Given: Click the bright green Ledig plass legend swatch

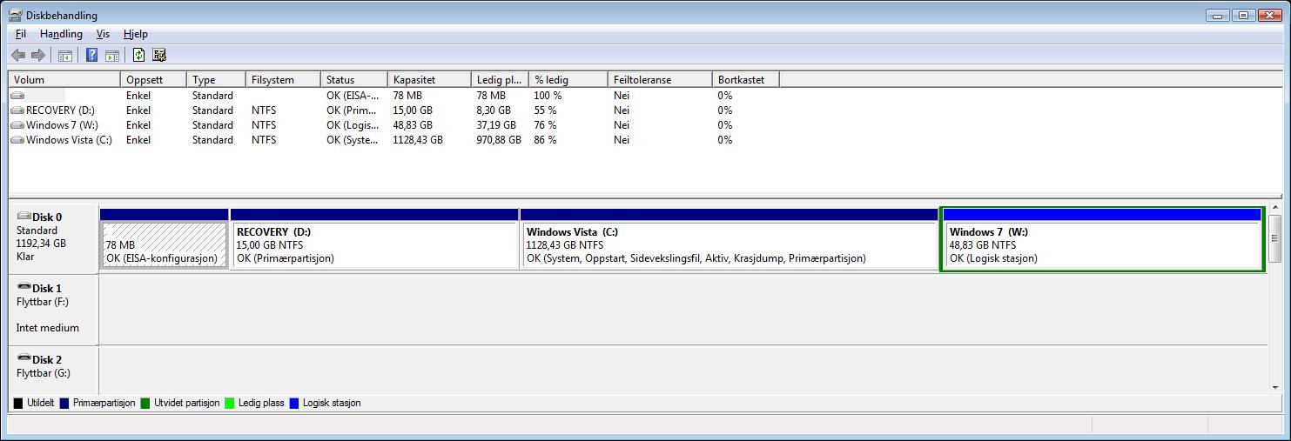Looking at the screenshot, I should [230, 404].
